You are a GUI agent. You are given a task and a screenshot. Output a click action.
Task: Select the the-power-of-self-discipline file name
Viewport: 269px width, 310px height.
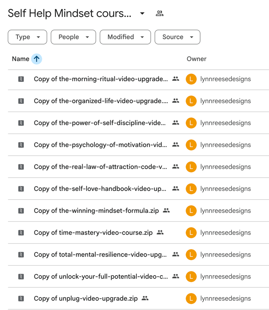100,123
